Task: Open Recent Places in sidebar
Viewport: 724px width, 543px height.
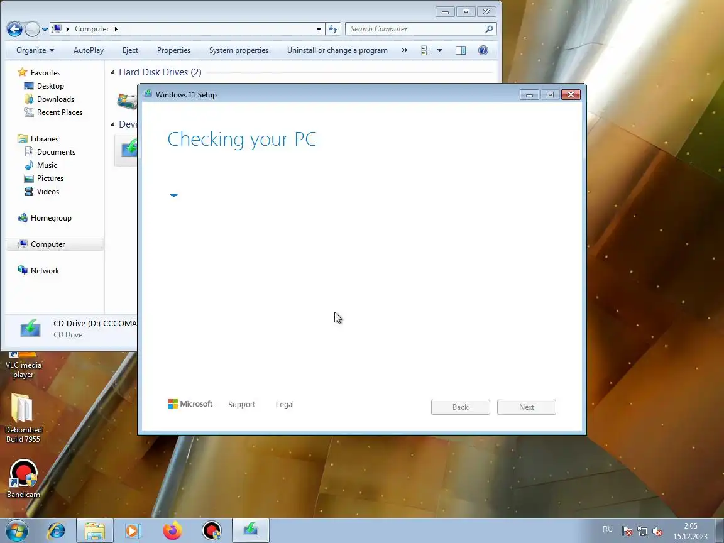Action: [60, 112]
